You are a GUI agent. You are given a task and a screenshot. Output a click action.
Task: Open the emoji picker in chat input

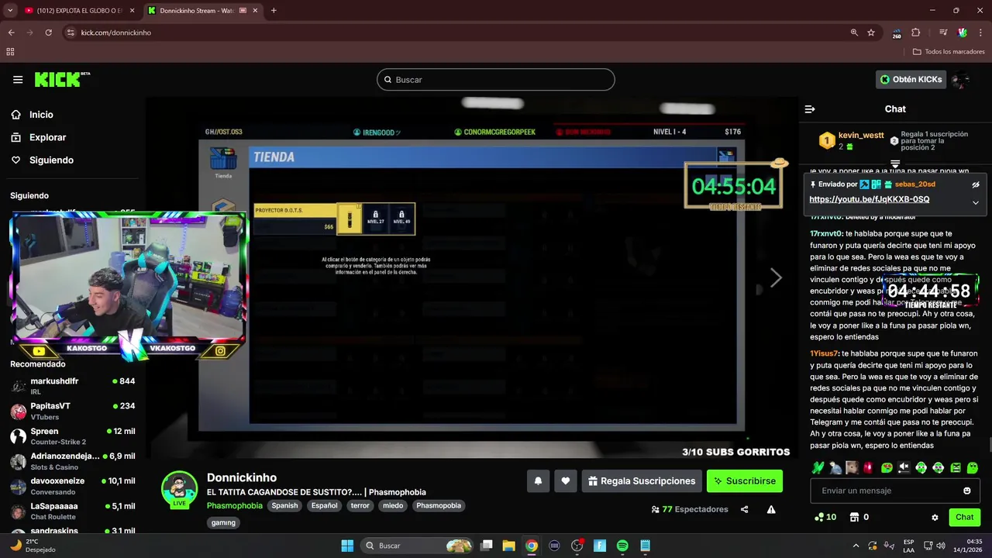[966, 491]
